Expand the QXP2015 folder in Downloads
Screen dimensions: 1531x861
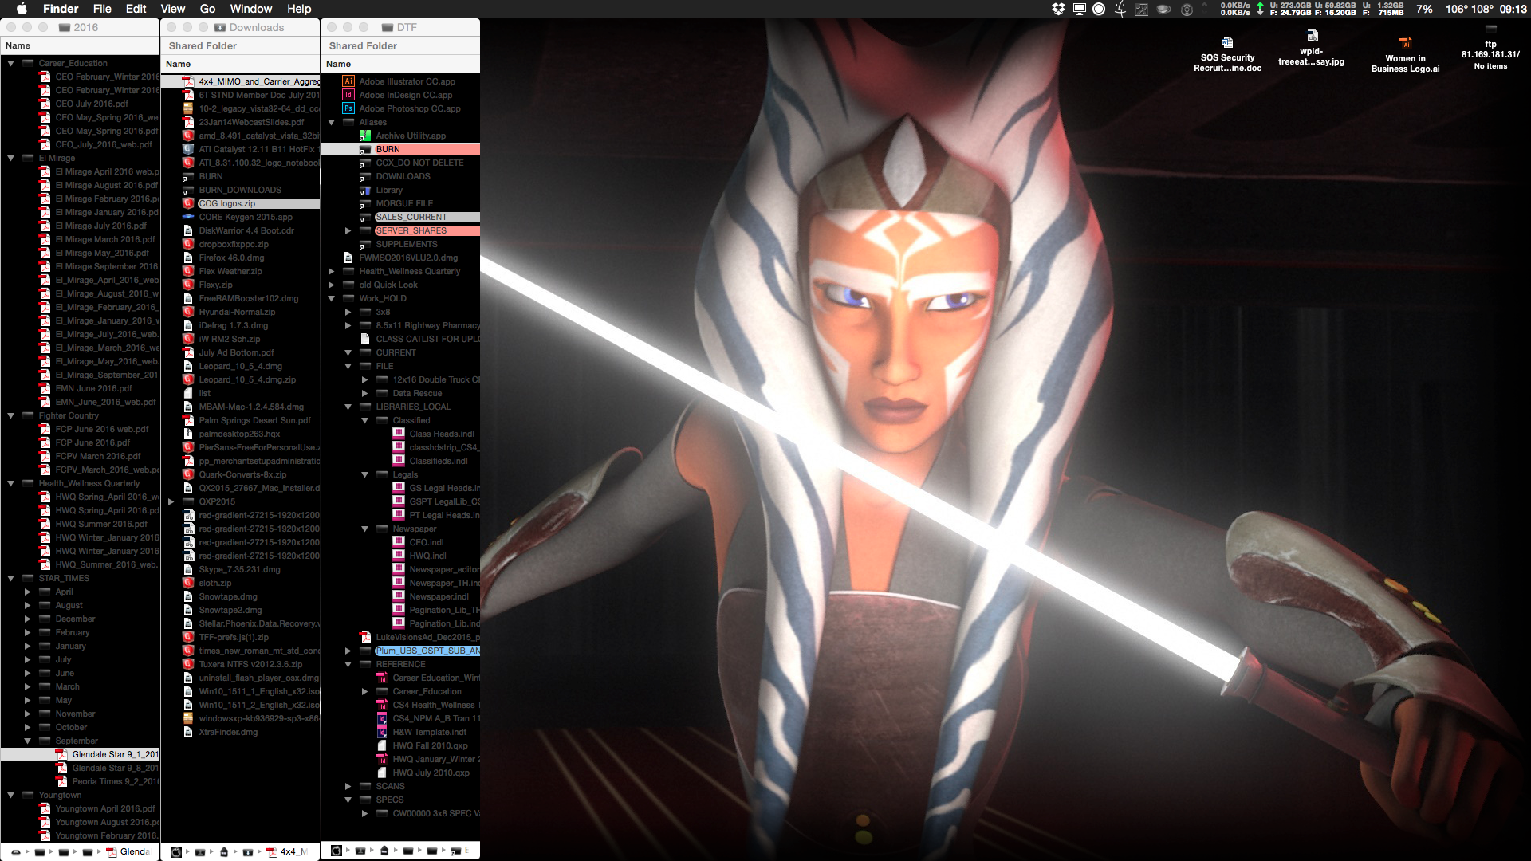click(171, 501)
